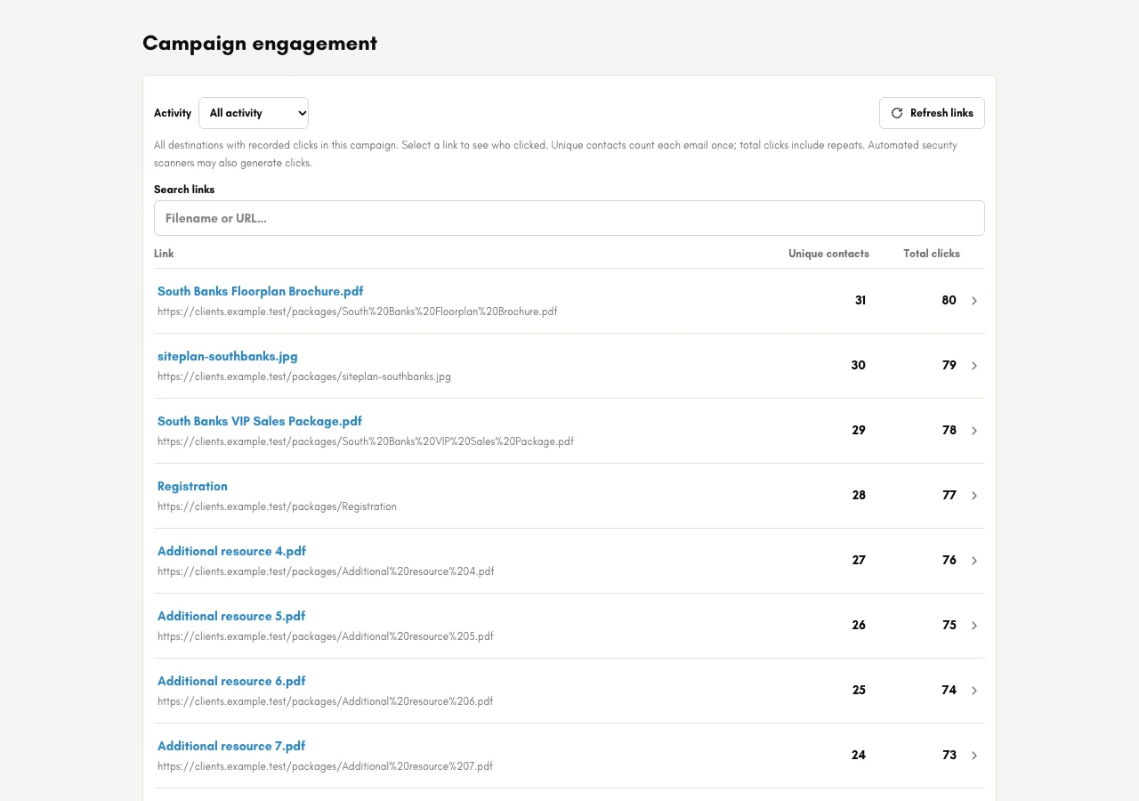Open chevron for South Banks VIP Sales Package
Image resolution: width=1139 pixels, height=801 pixels.
coord(974,431)
